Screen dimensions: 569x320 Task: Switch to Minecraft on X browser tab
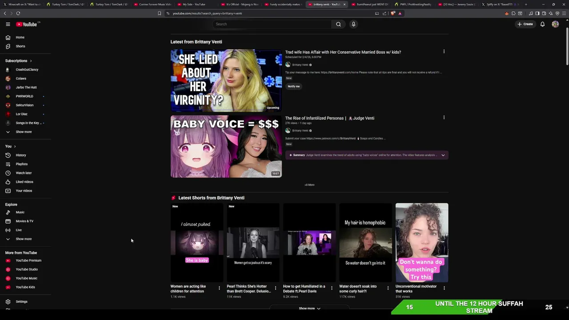tap(22, 4)
